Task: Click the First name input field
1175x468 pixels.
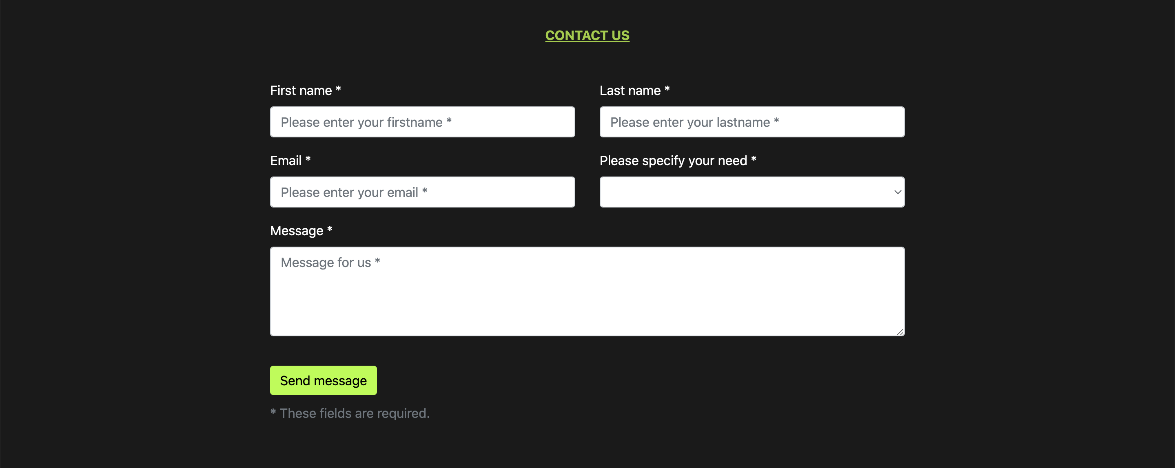Action: [x=422, y=121]
